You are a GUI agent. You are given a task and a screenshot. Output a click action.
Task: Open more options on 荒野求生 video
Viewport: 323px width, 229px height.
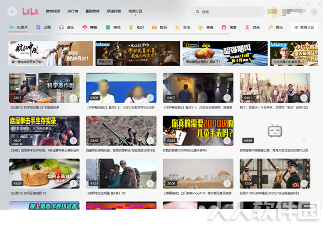(150, 183)
